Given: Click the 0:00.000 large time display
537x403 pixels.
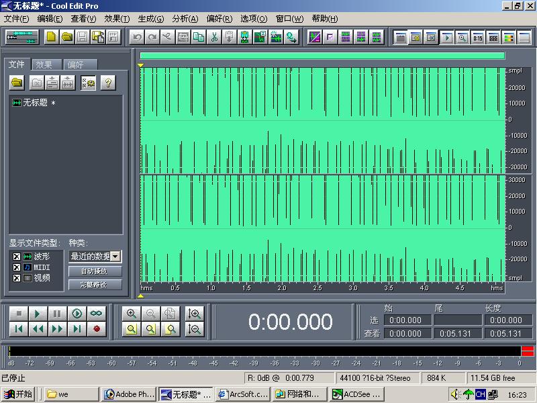Looking at the screenshot, I should pos(290,322).
